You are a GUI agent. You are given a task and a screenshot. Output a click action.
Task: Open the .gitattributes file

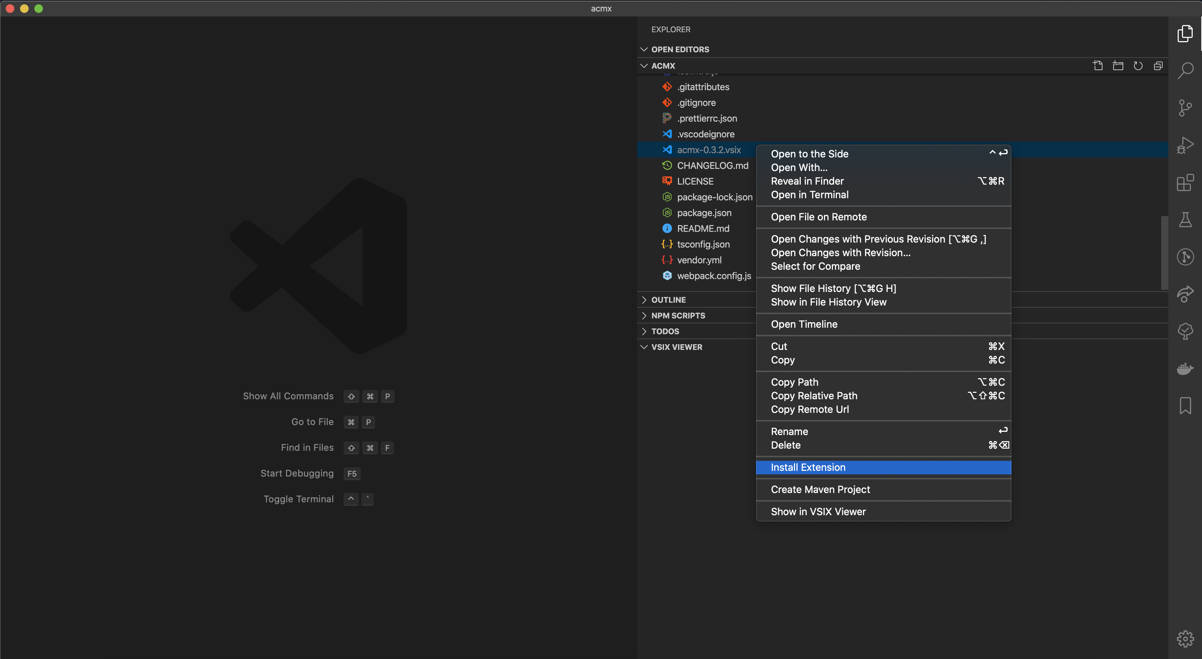(703, 87)
